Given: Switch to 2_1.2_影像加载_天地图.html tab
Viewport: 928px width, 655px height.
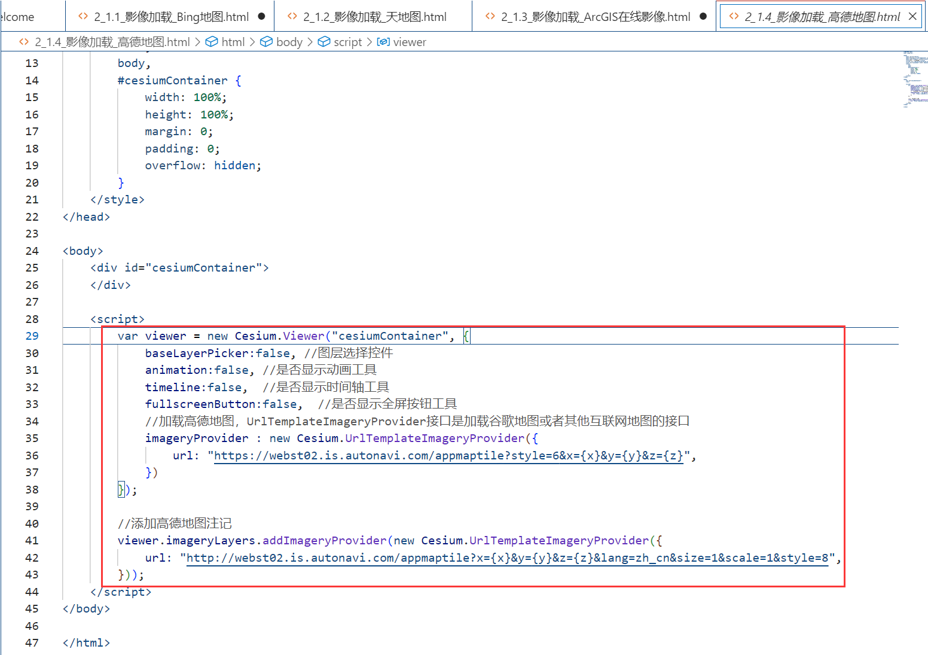Looking at the screenshot, I should 374,17.
